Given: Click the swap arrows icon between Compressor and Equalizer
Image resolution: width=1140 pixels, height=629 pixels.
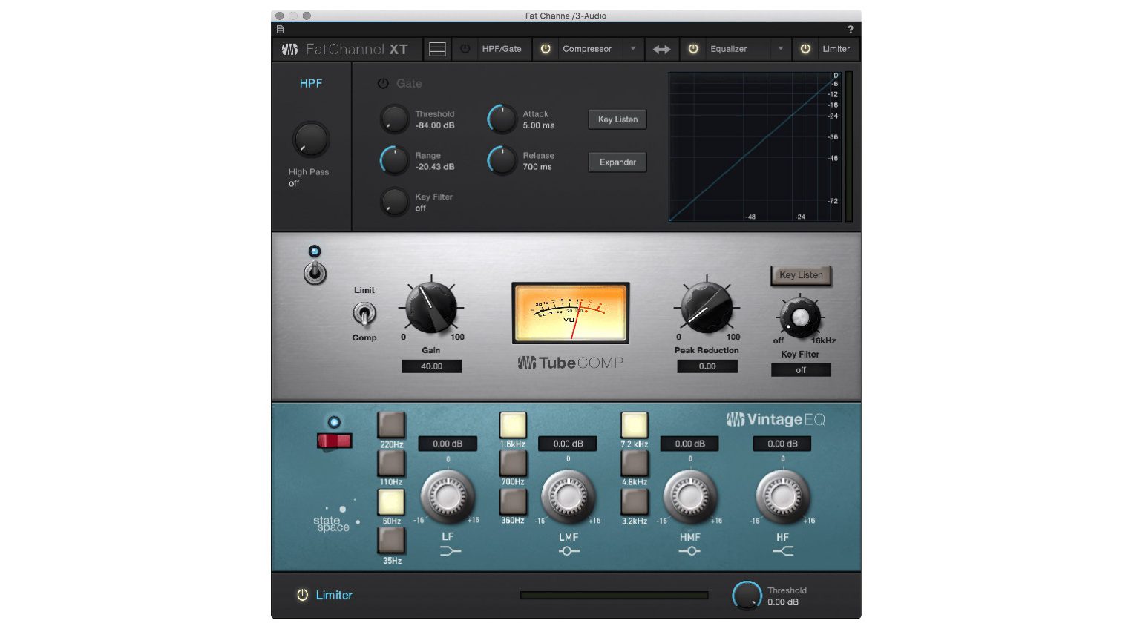Looking at the screenshot, I should tap(661, 48).
